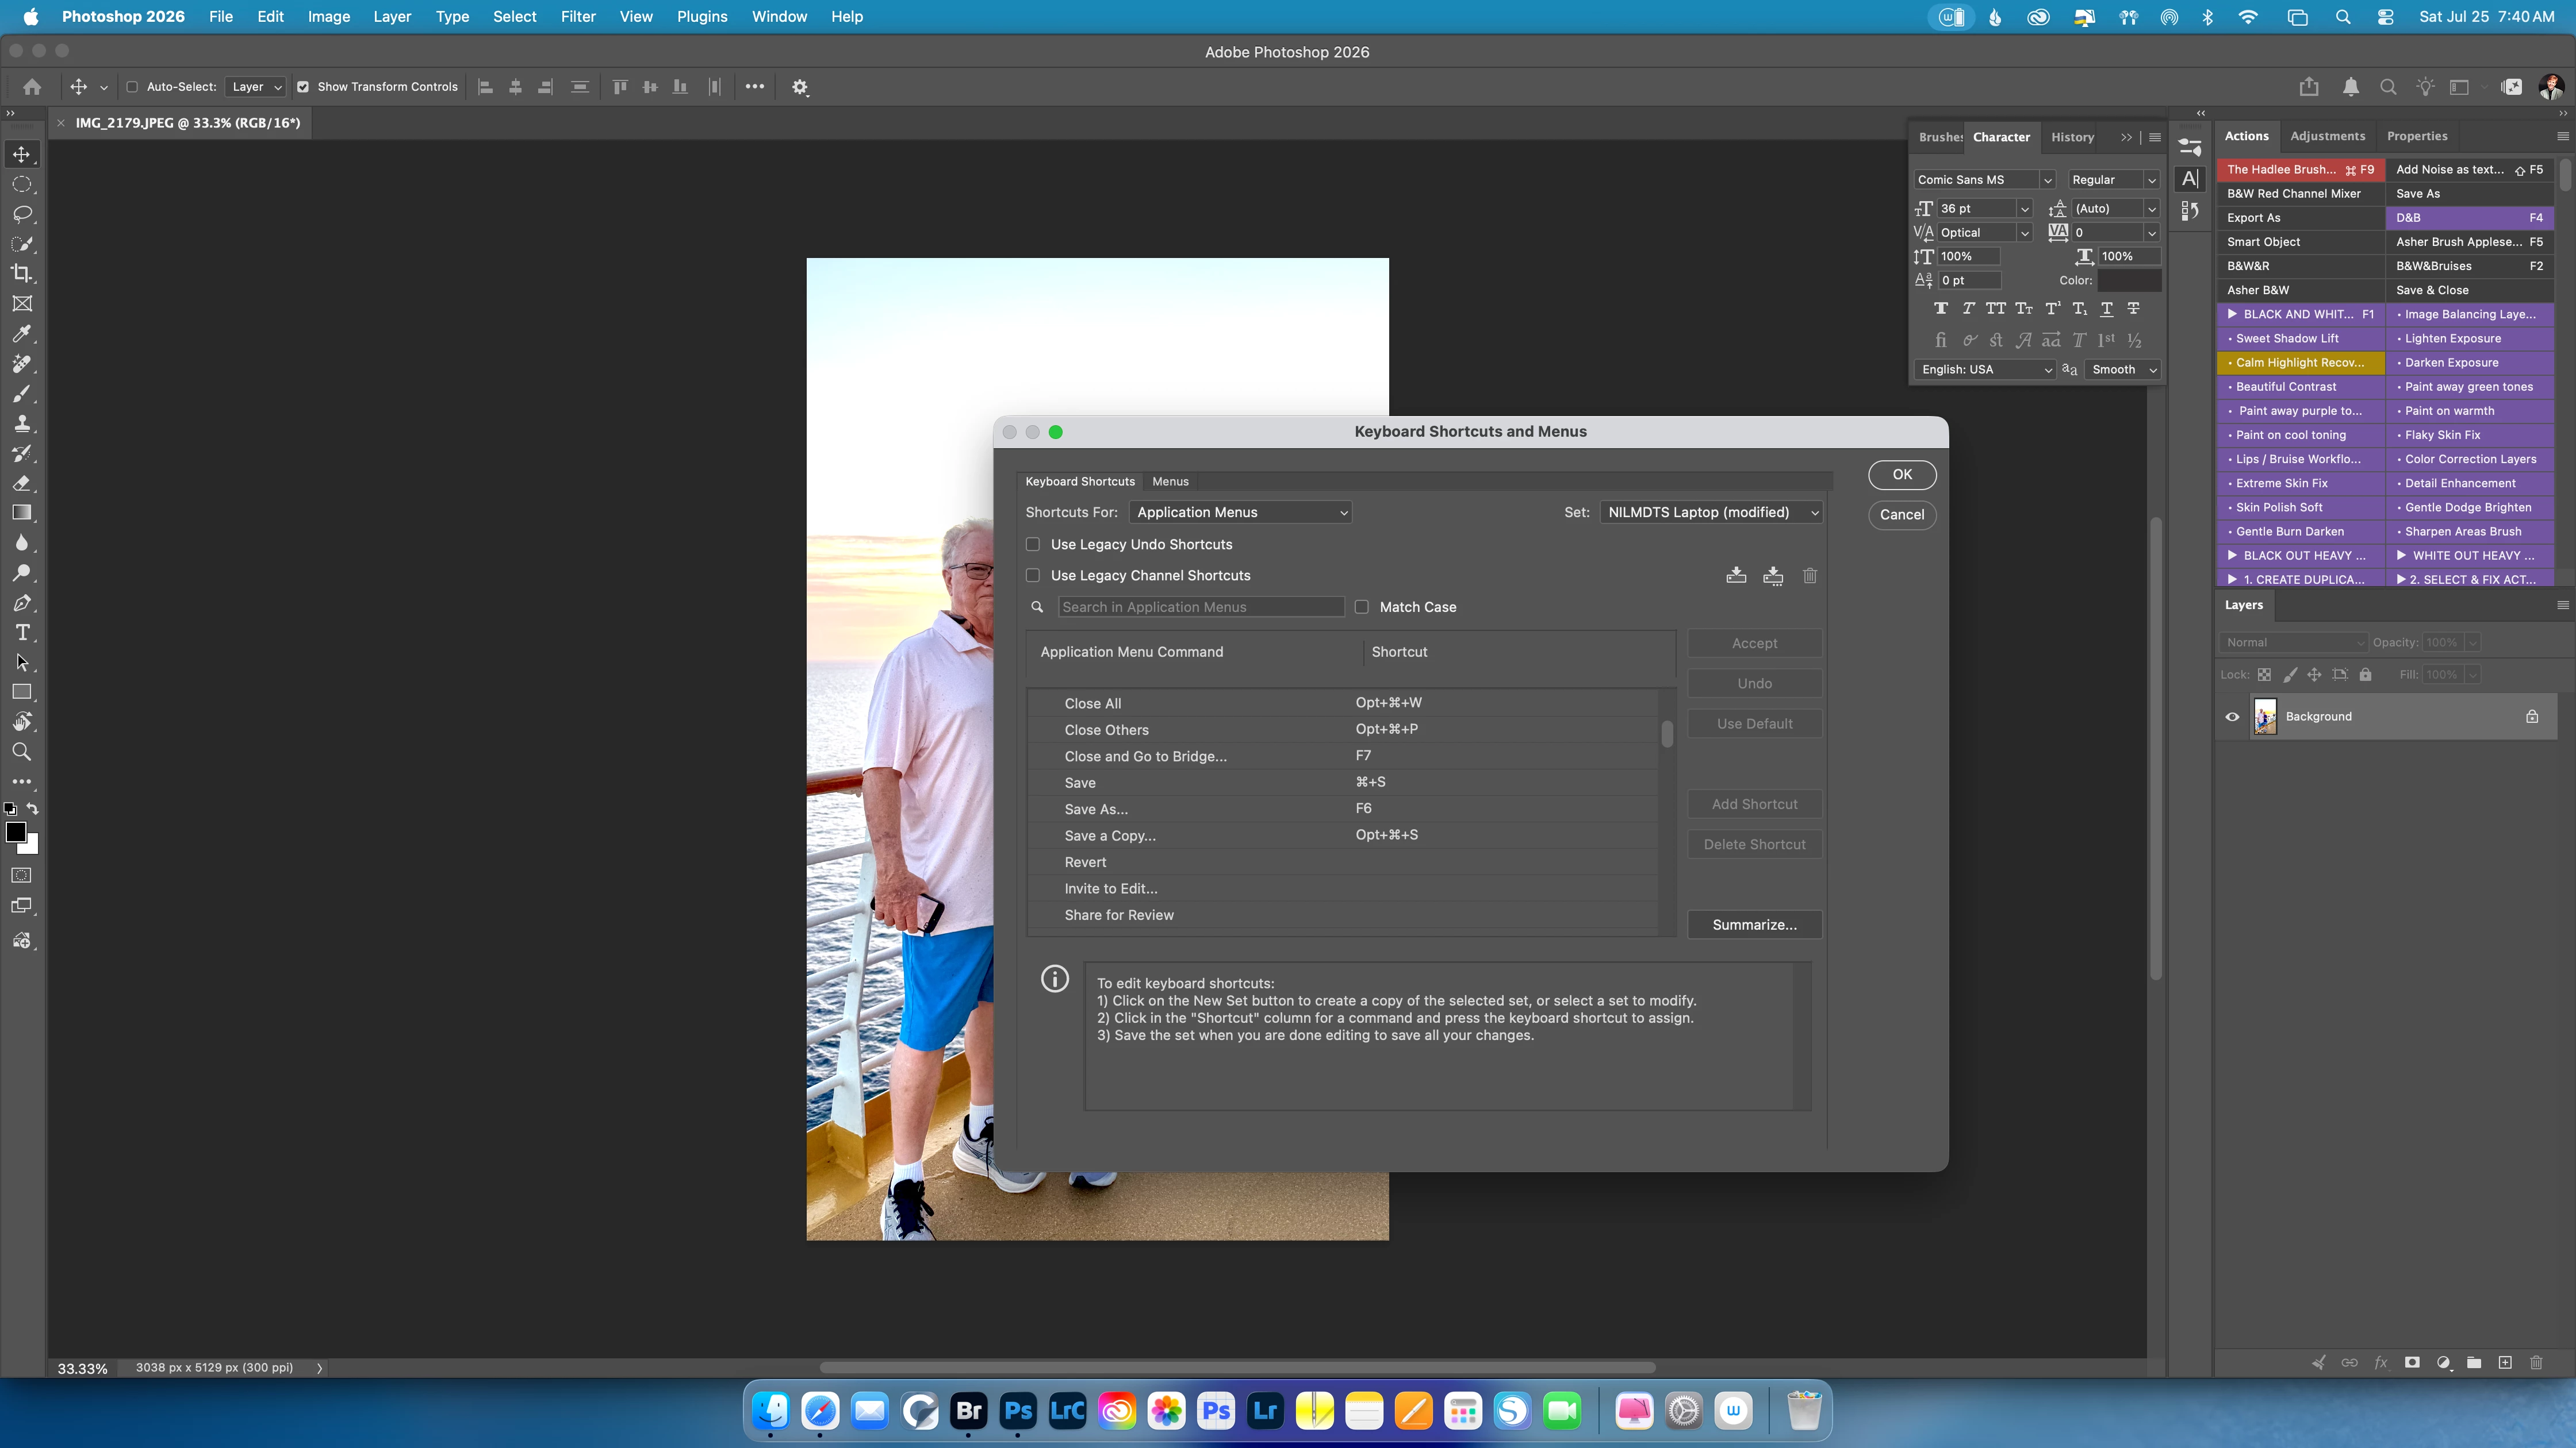Select the Eyedropper tool
This screenshot has width=2576, height=1448.
[22, 333]
